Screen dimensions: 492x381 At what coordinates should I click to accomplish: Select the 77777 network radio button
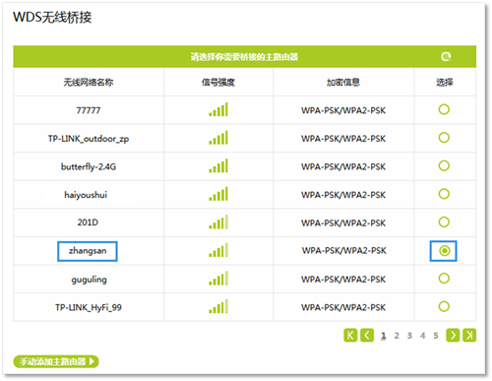444,109
